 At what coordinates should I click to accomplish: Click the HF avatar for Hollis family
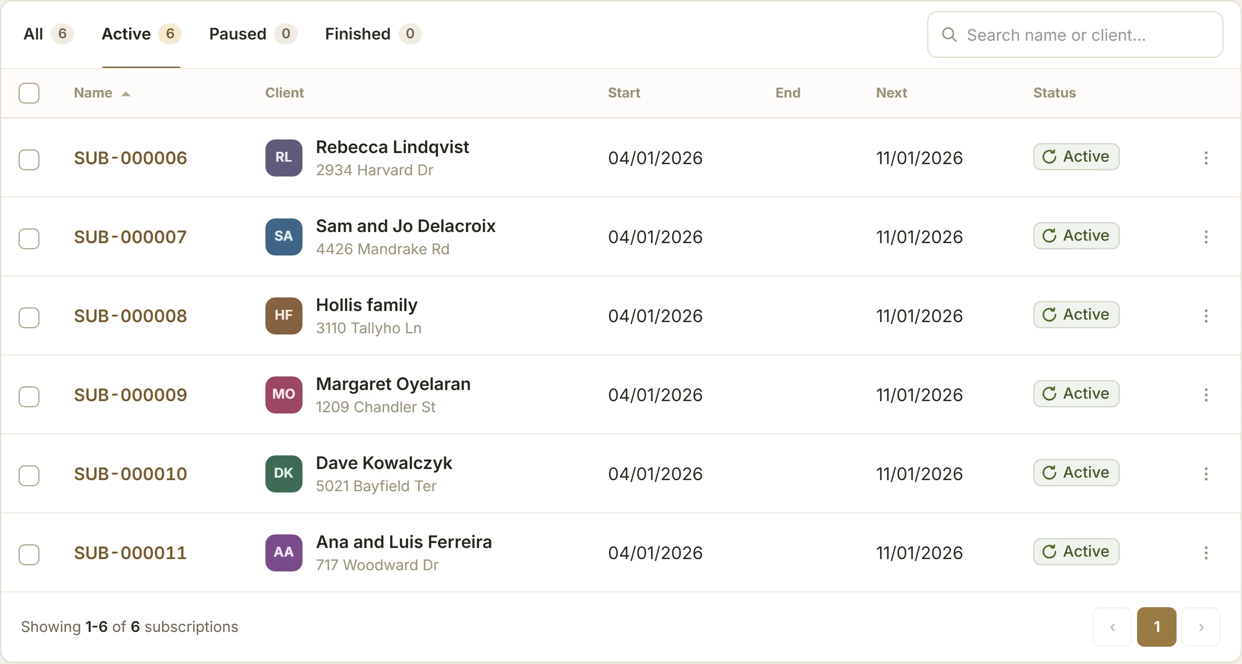pyautogui.click(x=284, y=316)
